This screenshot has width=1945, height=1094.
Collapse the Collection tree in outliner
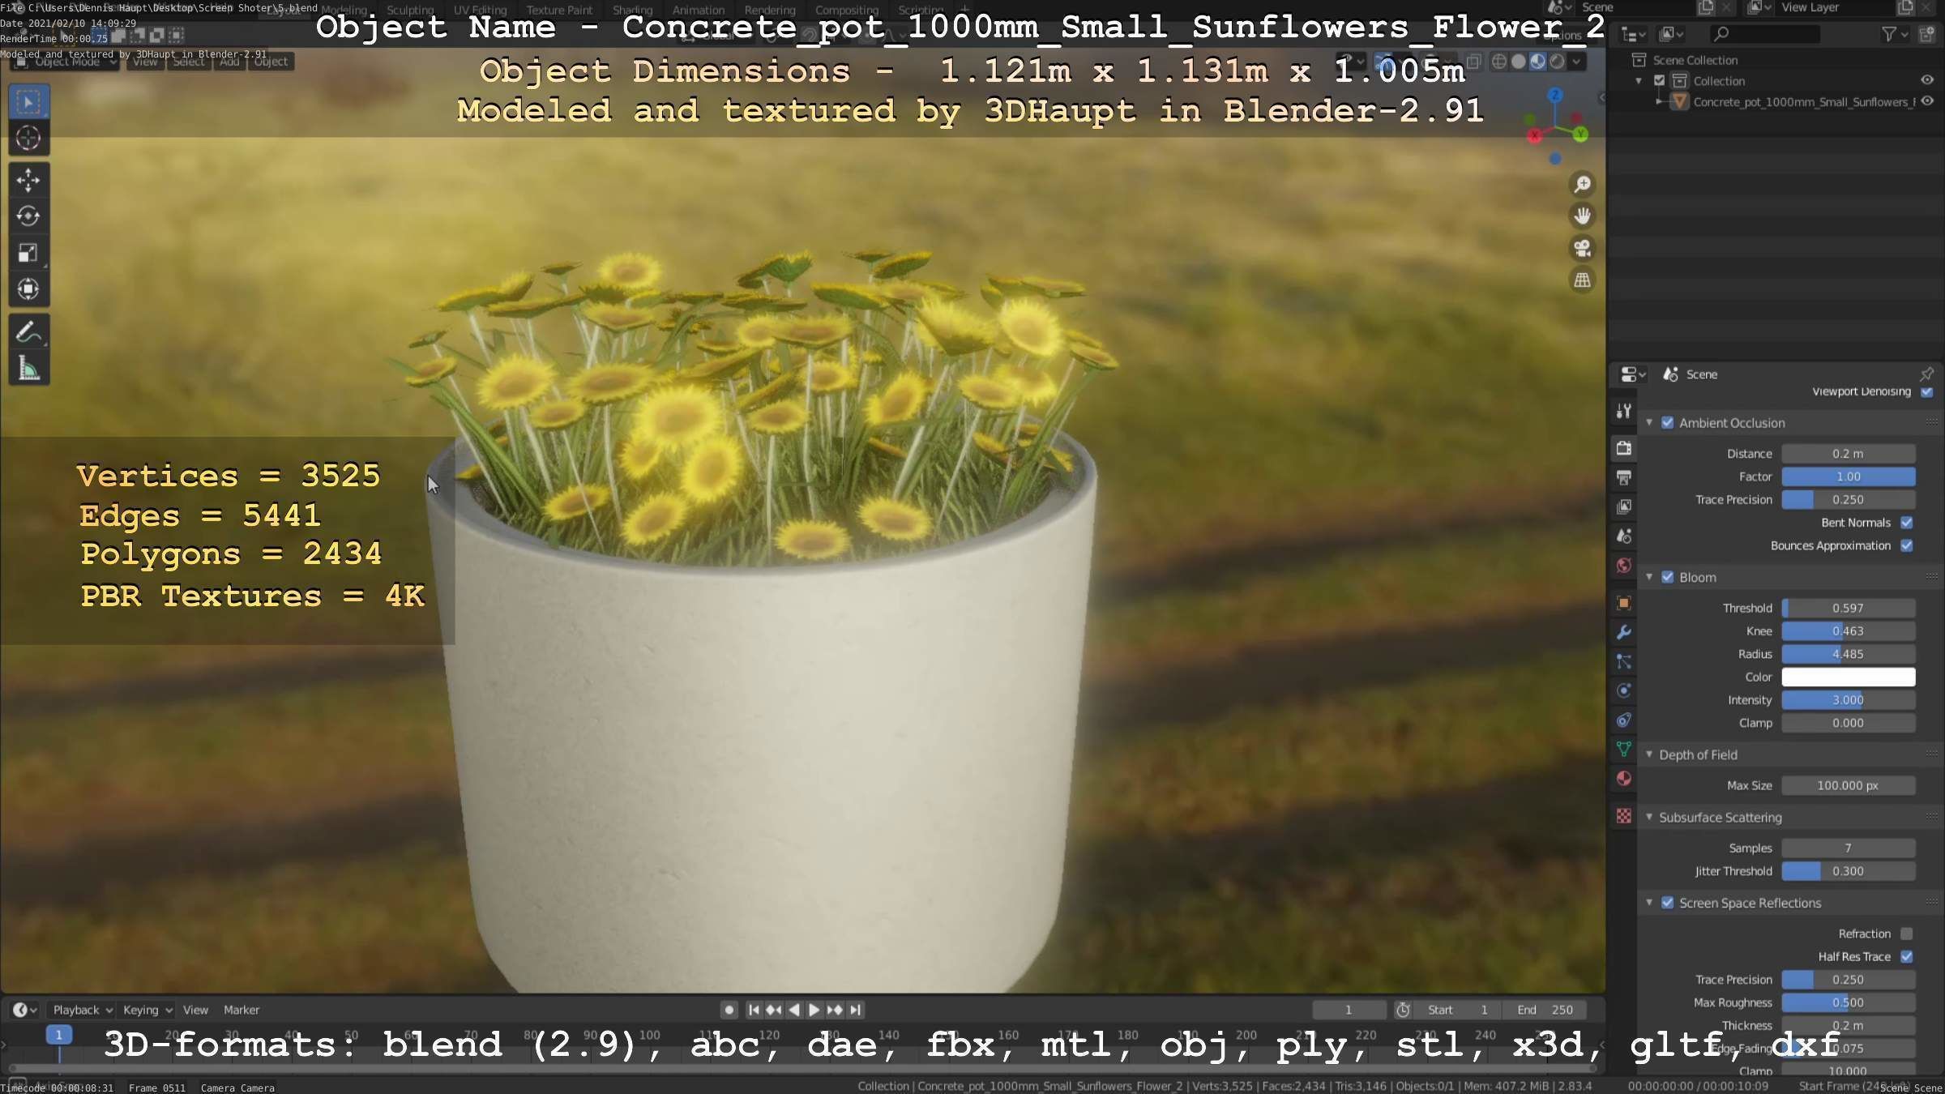tap(1639, 80)
